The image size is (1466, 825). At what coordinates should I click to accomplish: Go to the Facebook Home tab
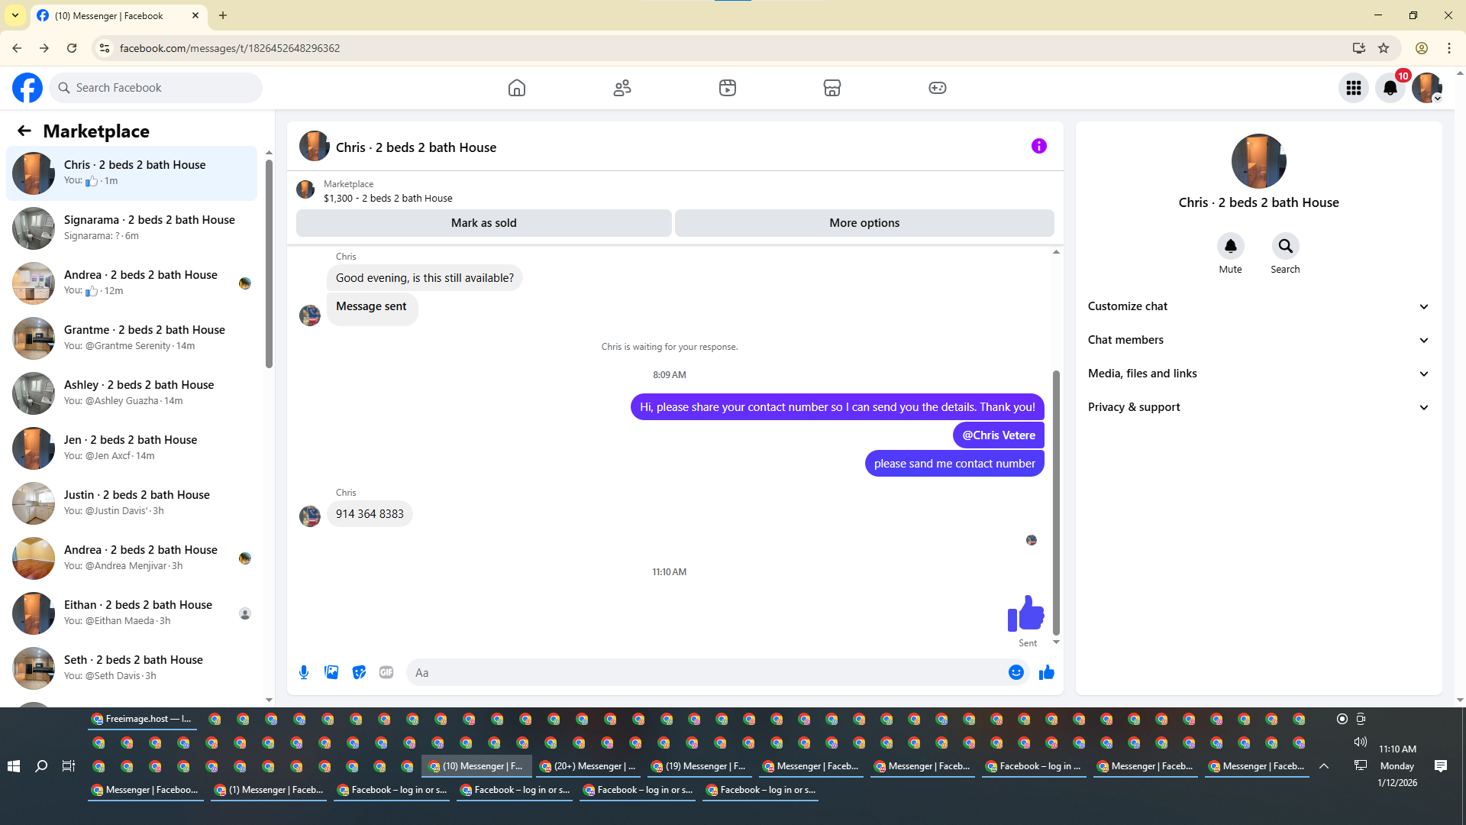click(x=517, y=88)
